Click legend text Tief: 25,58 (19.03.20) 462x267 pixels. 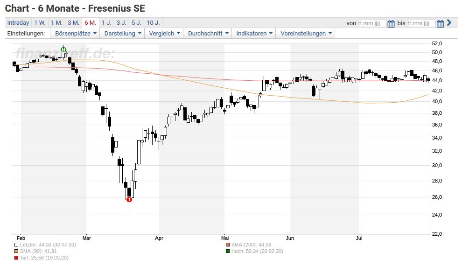[44, 258]
